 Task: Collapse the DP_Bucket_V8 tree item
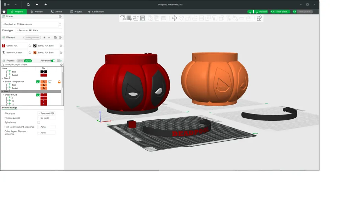coord(3,95)
